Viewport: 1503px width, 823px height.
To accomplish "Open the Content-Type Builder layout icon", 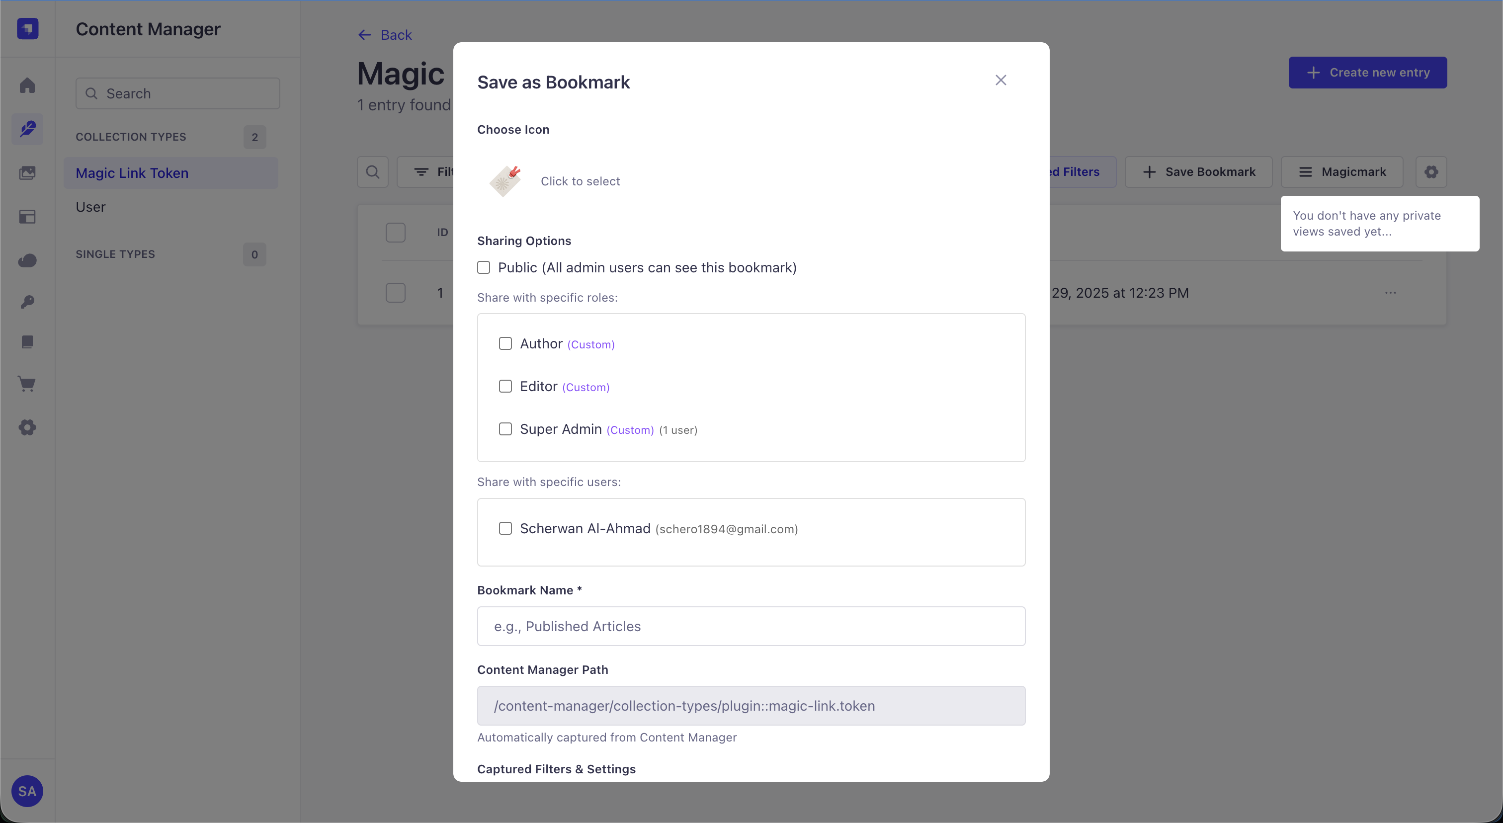I will pyautogui.click(x=27, y=216).
